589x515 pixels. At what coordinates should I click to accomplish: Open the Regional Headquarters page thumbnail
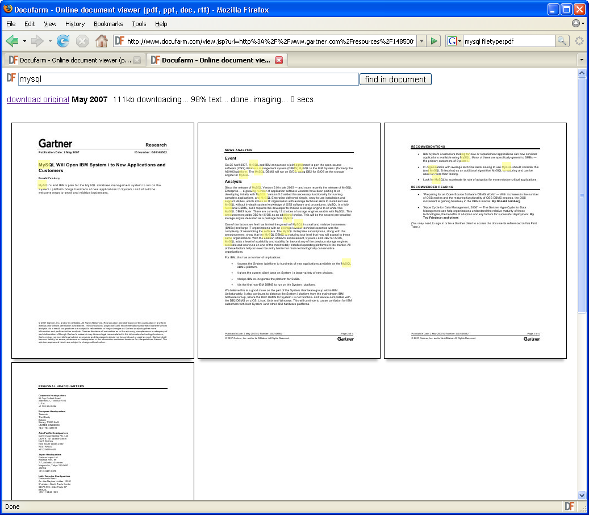point(103,431)
